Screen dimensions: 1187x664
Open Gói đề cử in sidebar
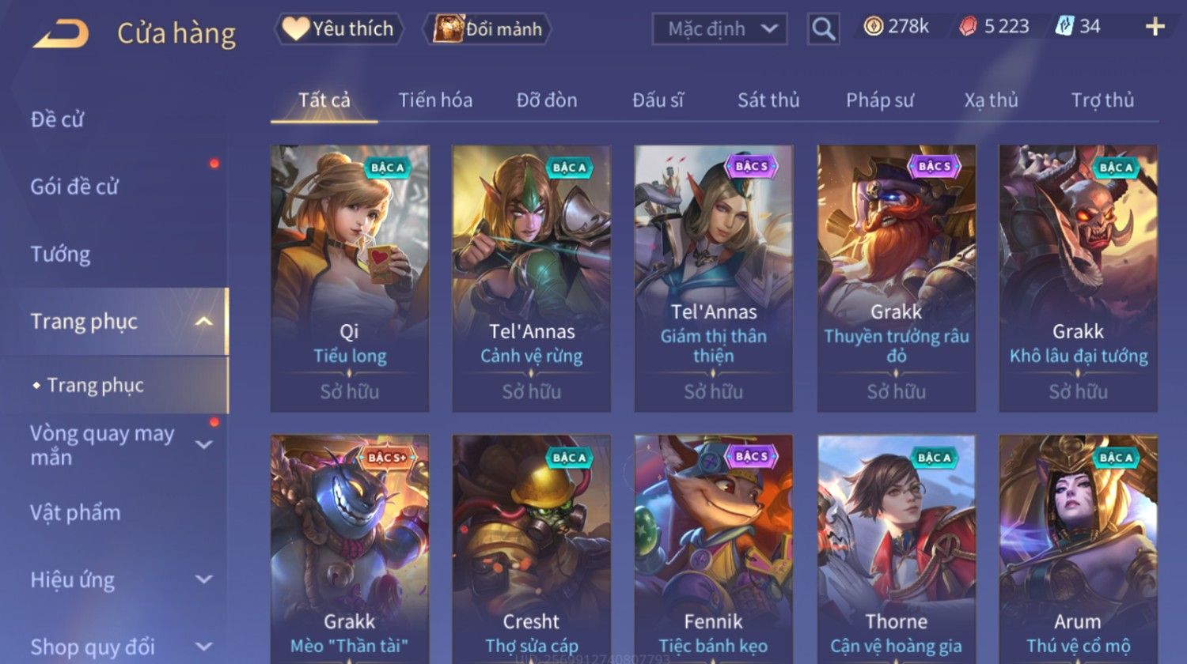[x=74, y=187]
